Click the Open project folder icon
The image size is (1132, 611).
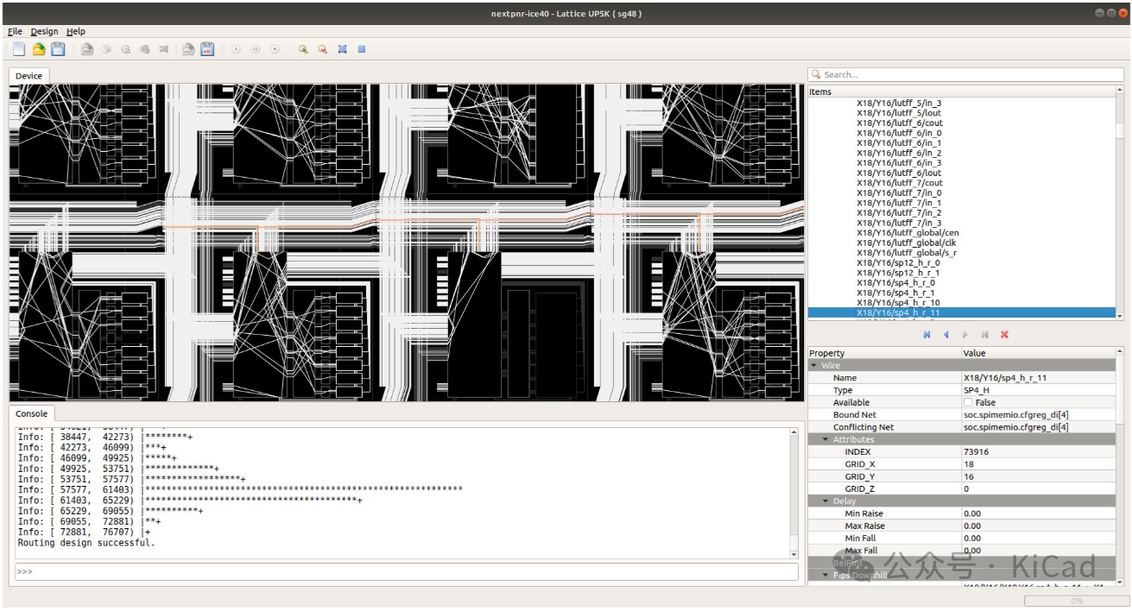pyautogui.click(x=38, y=49)
